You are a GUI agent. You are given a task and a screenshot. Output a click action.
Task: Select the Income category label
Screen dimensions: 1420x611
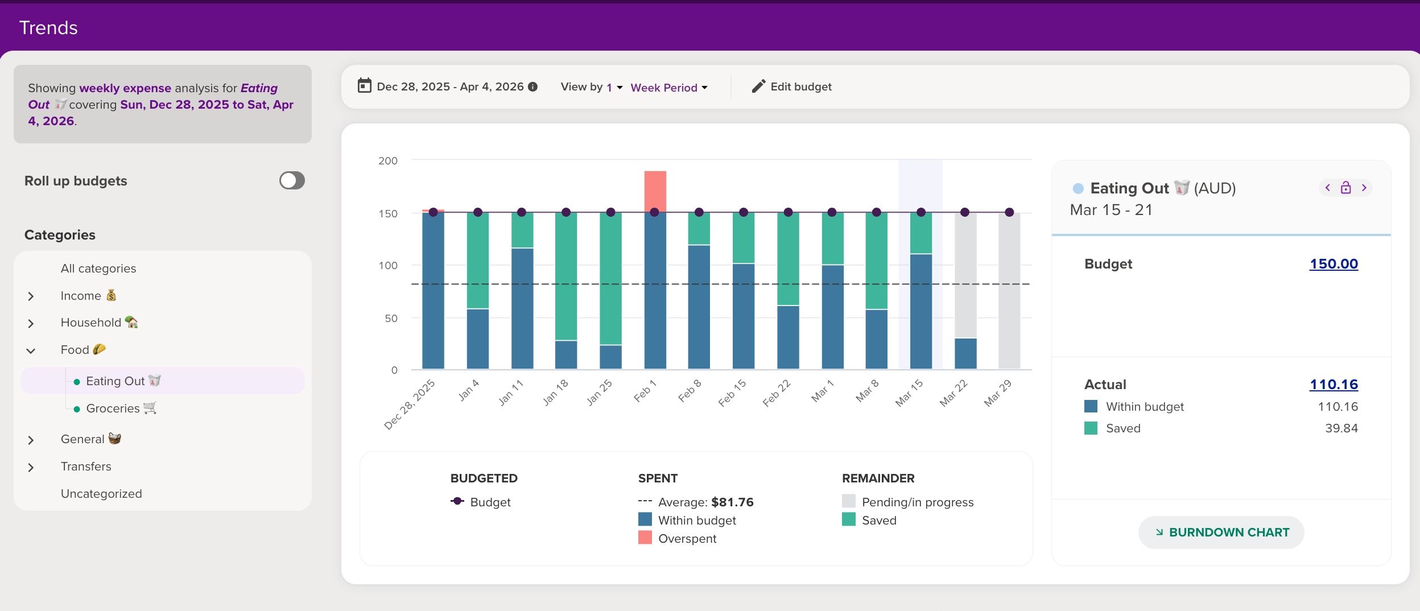(x=88, y=295)
